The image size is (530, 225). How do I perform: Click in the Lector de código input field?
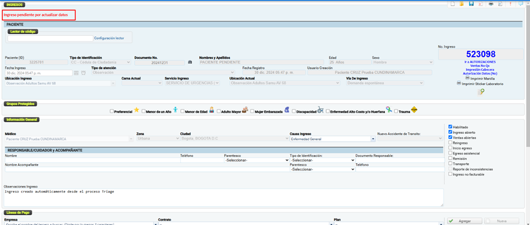(50, 39)
